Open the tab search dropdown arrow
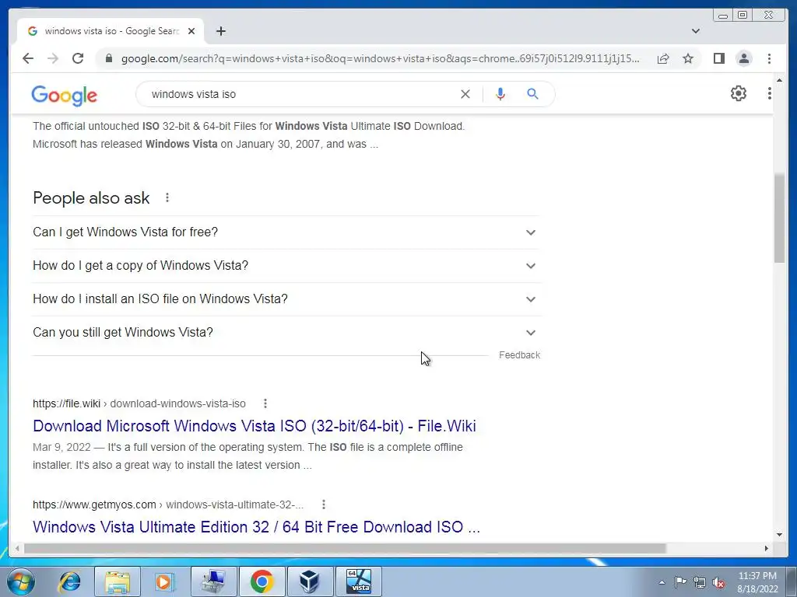Screen dimensions: 797x597 (695, 31)
